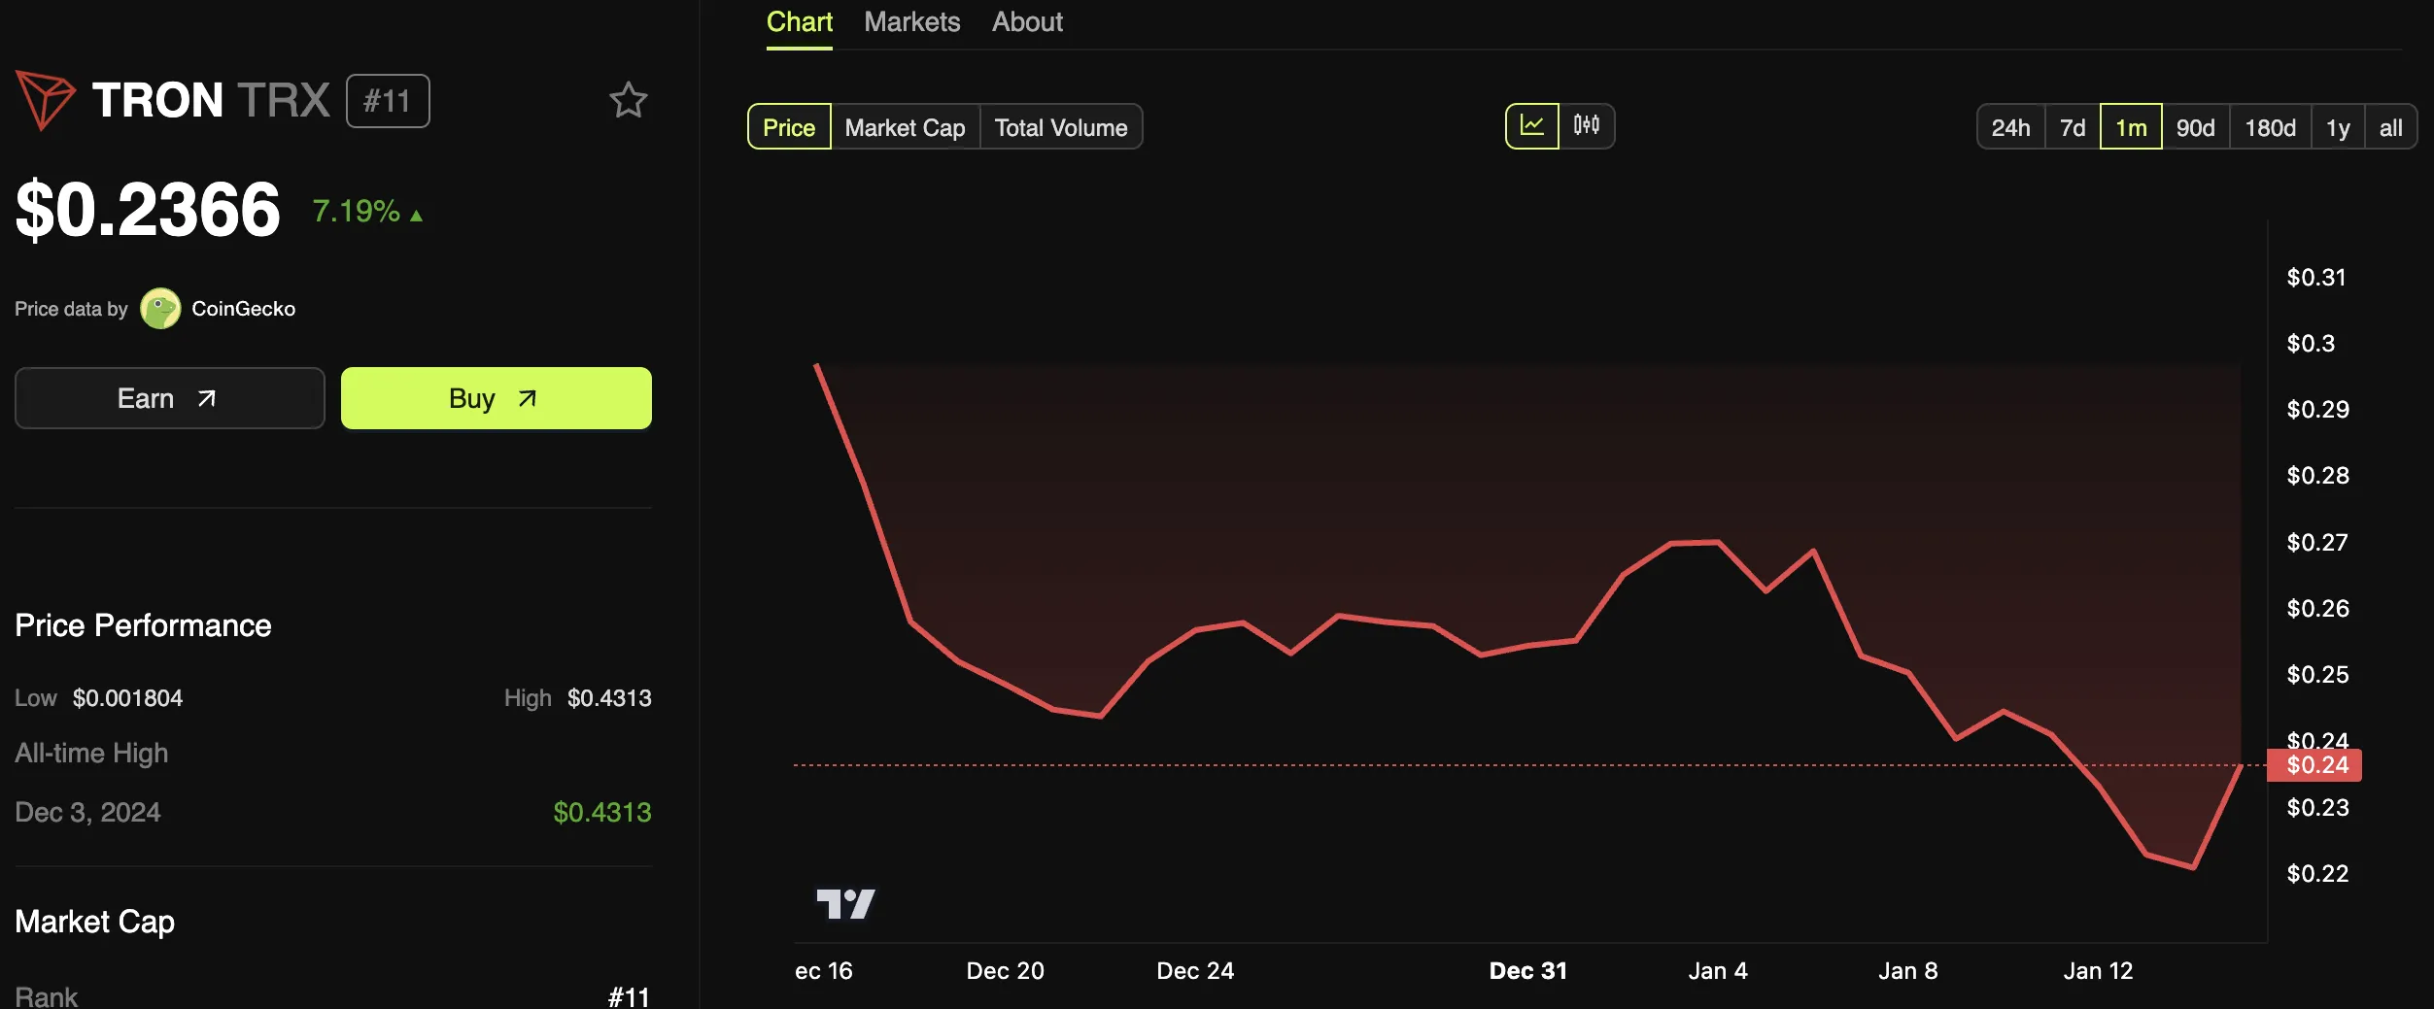Open the CoinGecko data source link
This screenshot has width=2434, height=1009.
click(x=243, y=309)
